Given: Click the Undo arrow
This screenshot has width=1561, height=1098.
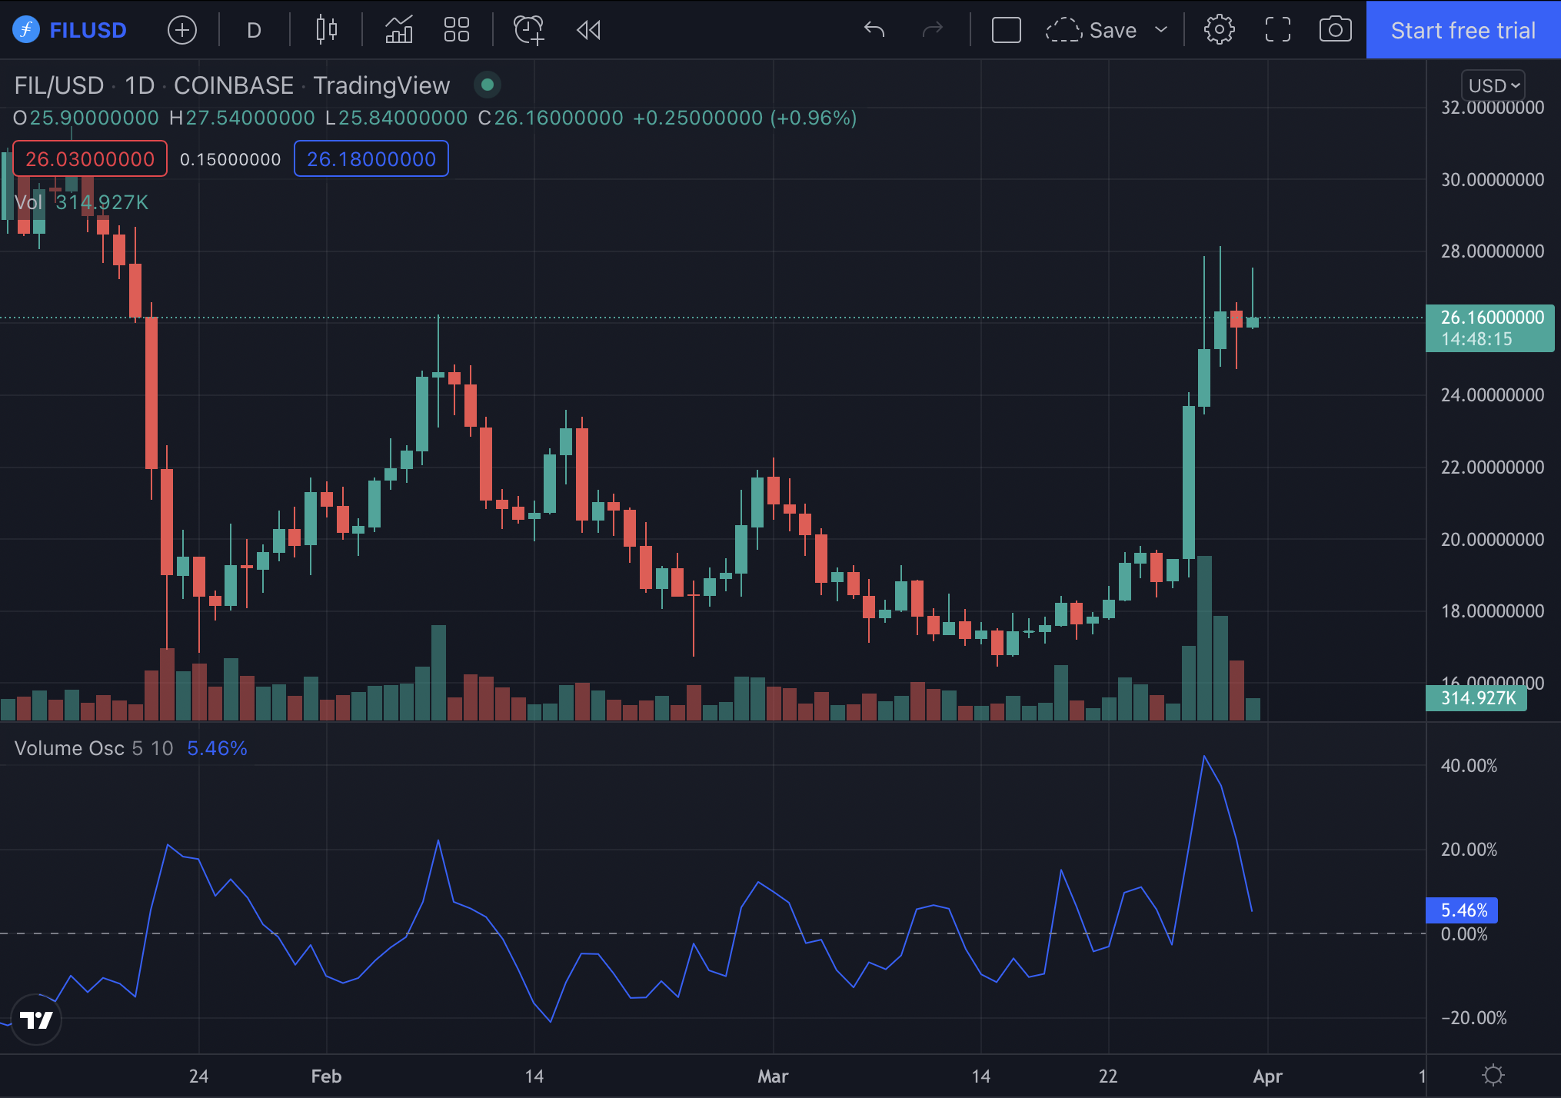Looking at the screenshot, I should pos(874,29).
